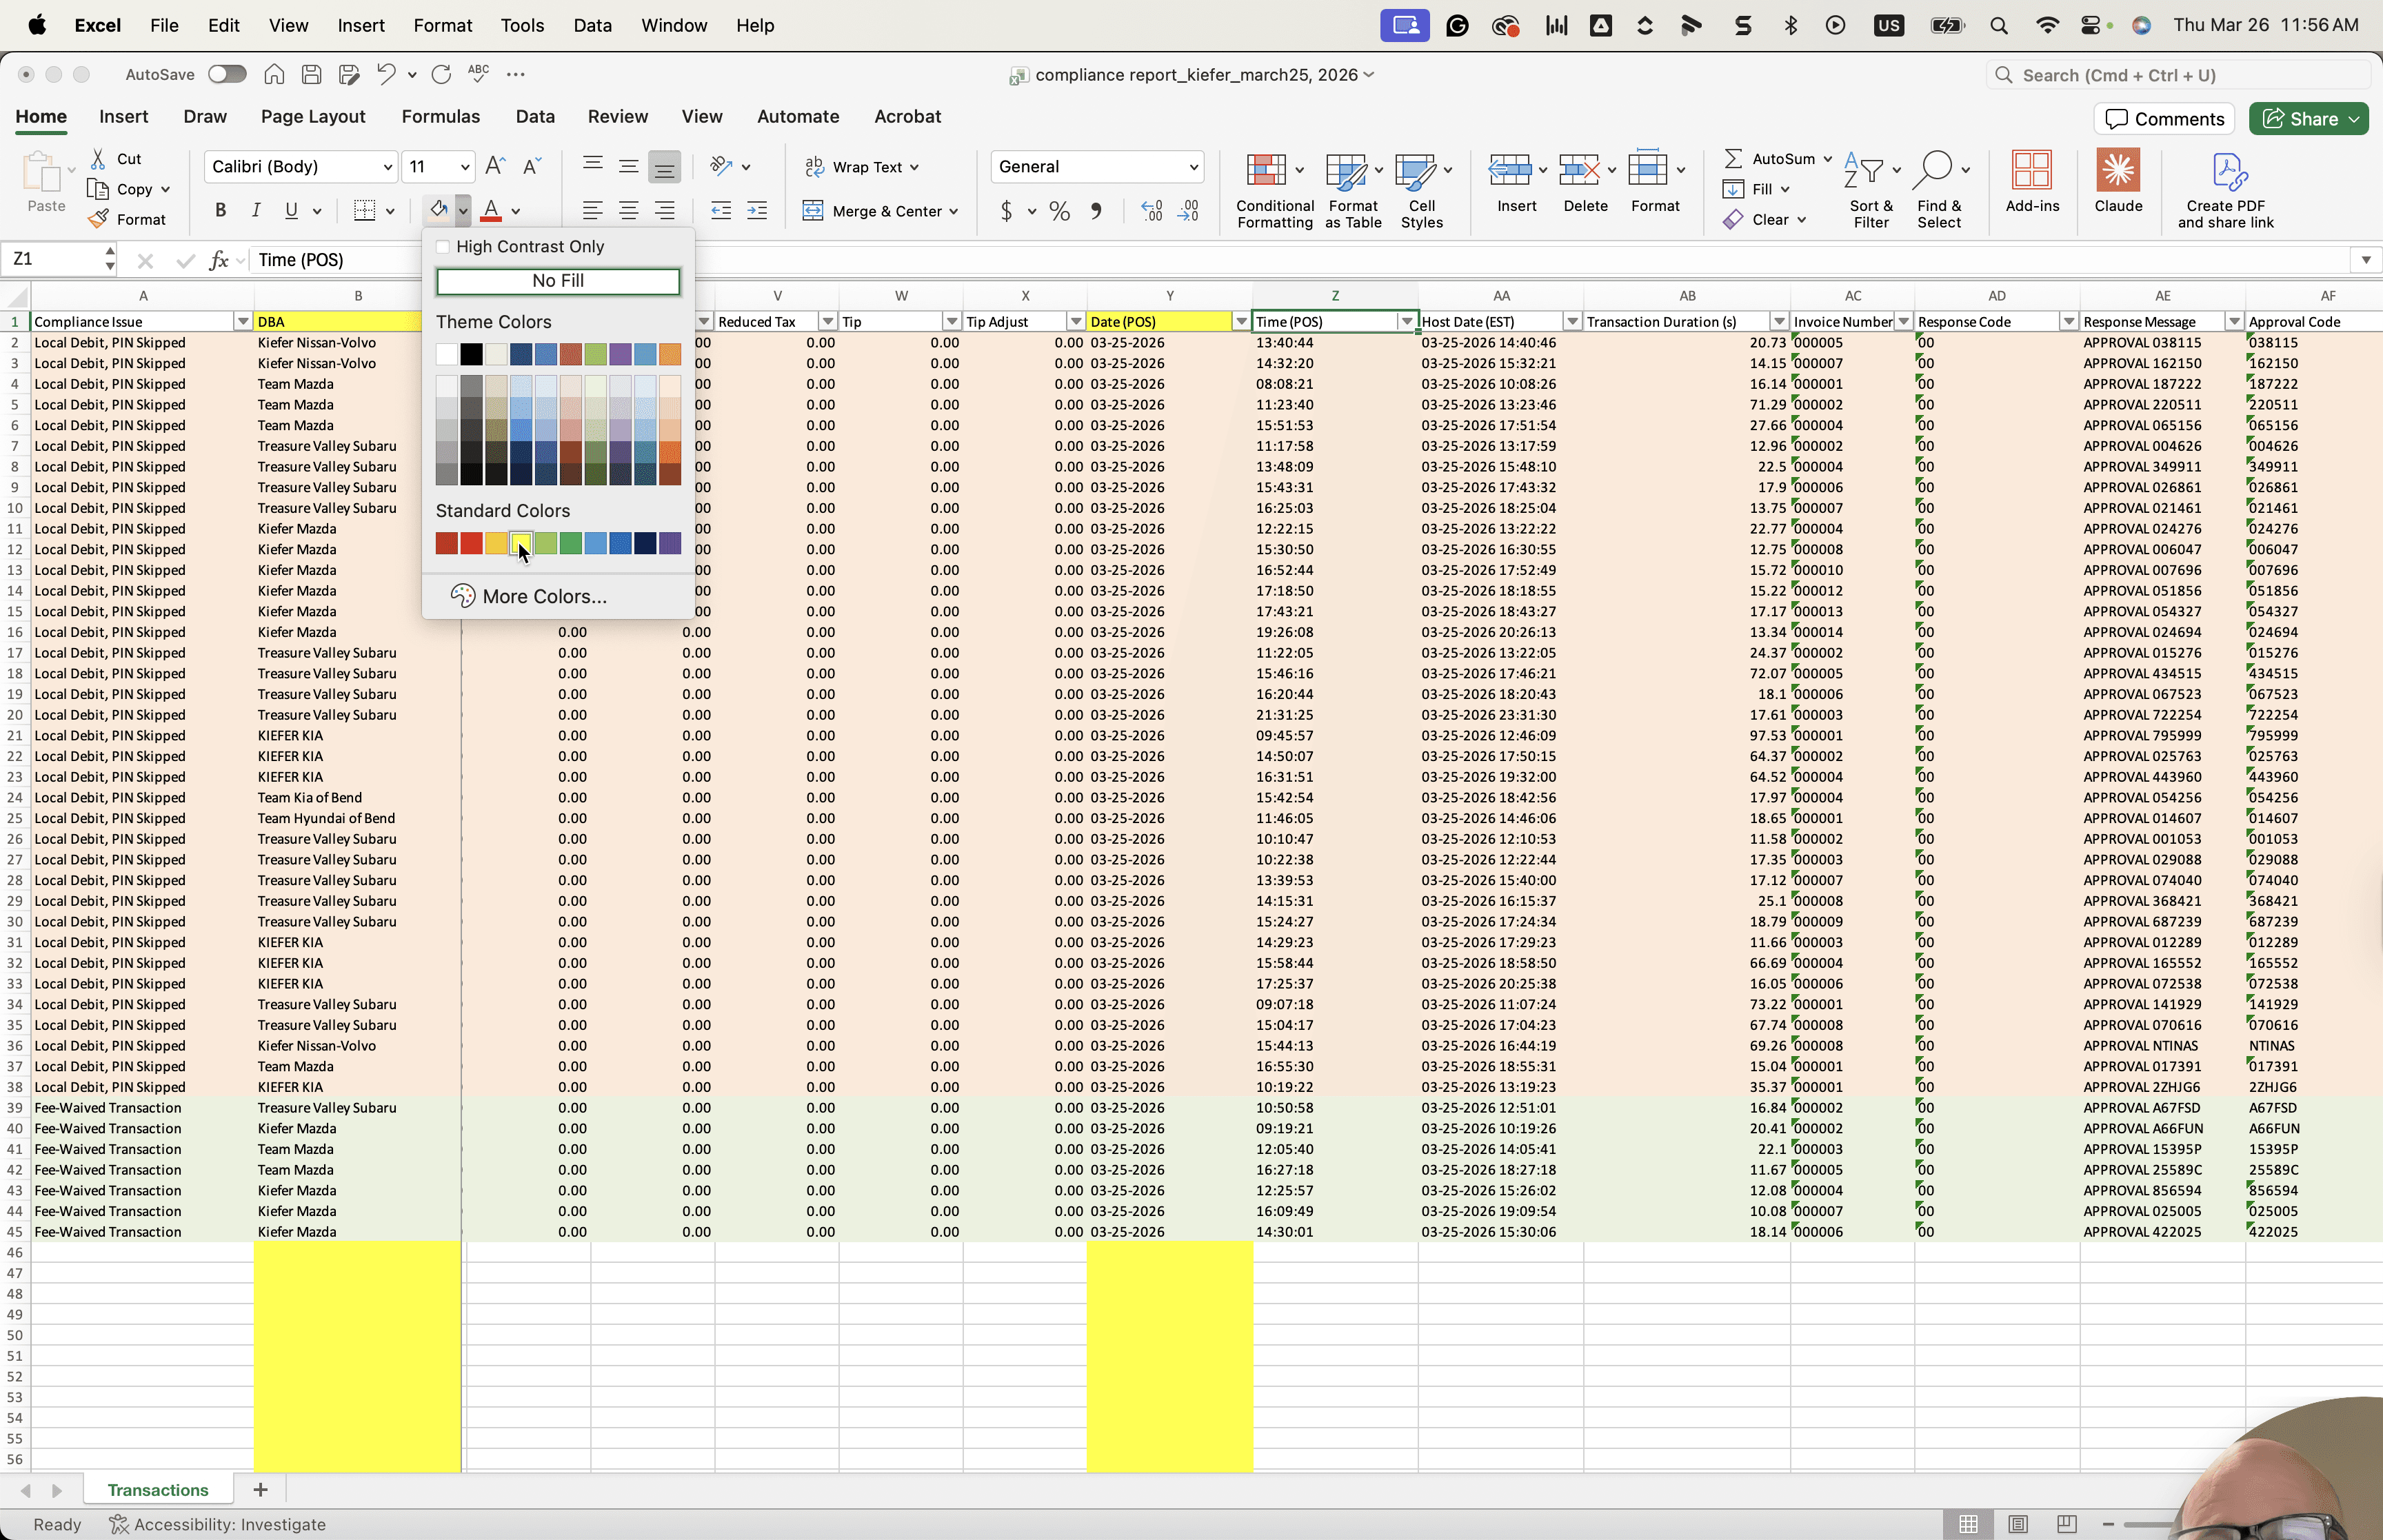The image size is (2383, 1540).
Task: Click the Bold formatting icon
Action: click(x=221, y=210)
